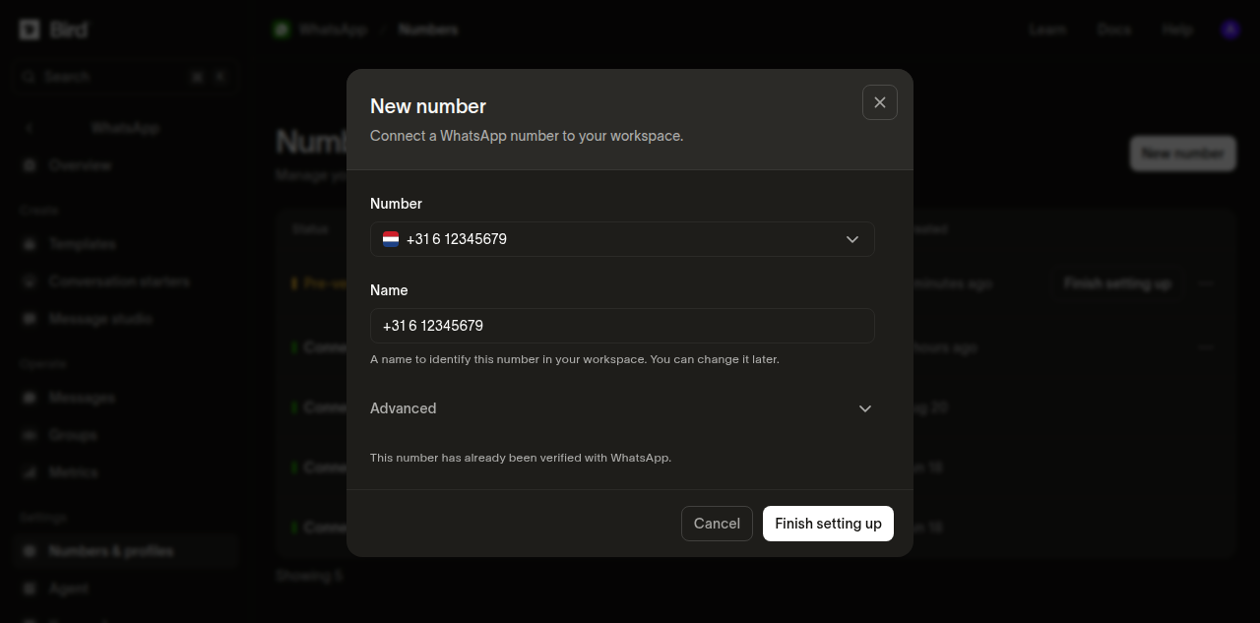Open the Number dropdown chevron
The image size is (1260, 623).
click(852, 239)
